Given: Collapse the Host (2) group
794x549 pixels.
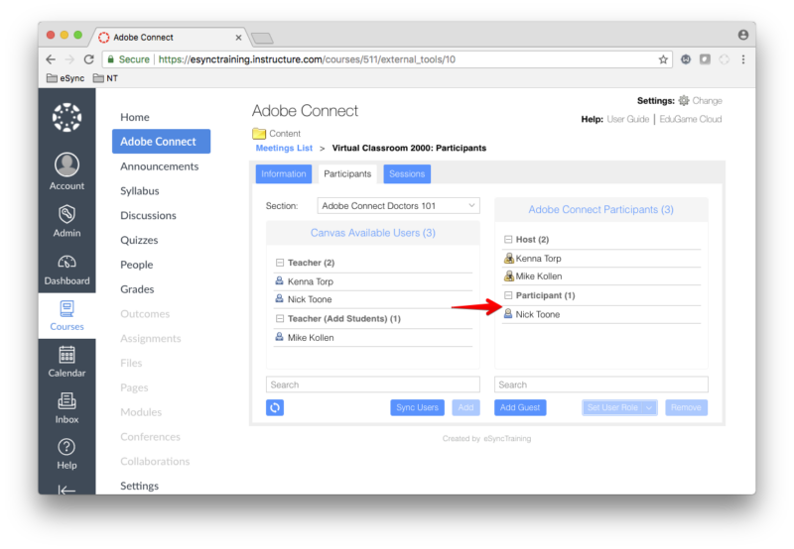Looking at the screenshot, I should tap(508, 240).
